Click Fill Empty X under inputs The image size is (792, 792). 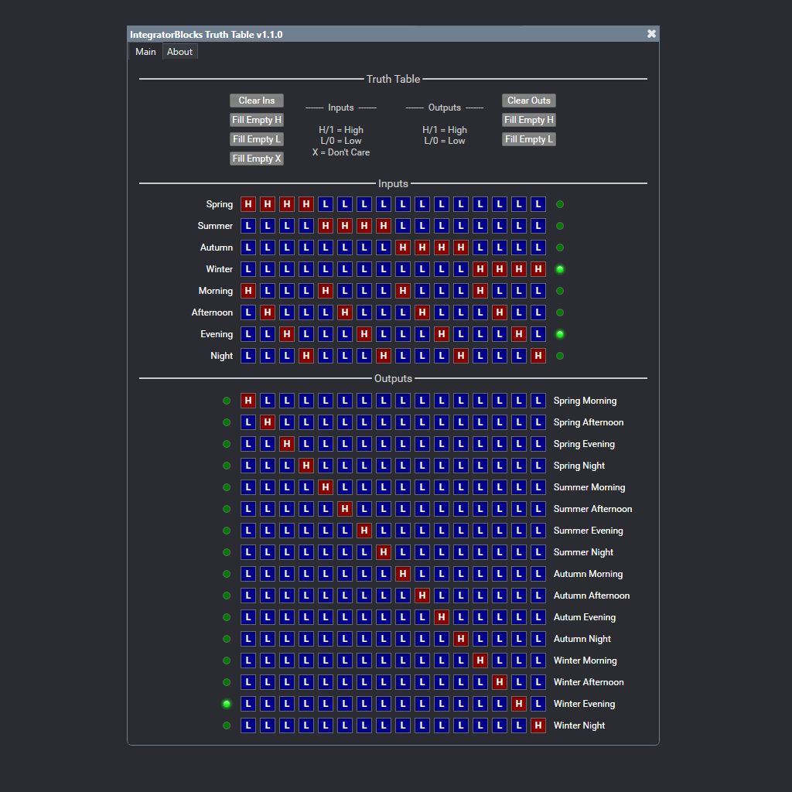(x=256, y=158)
